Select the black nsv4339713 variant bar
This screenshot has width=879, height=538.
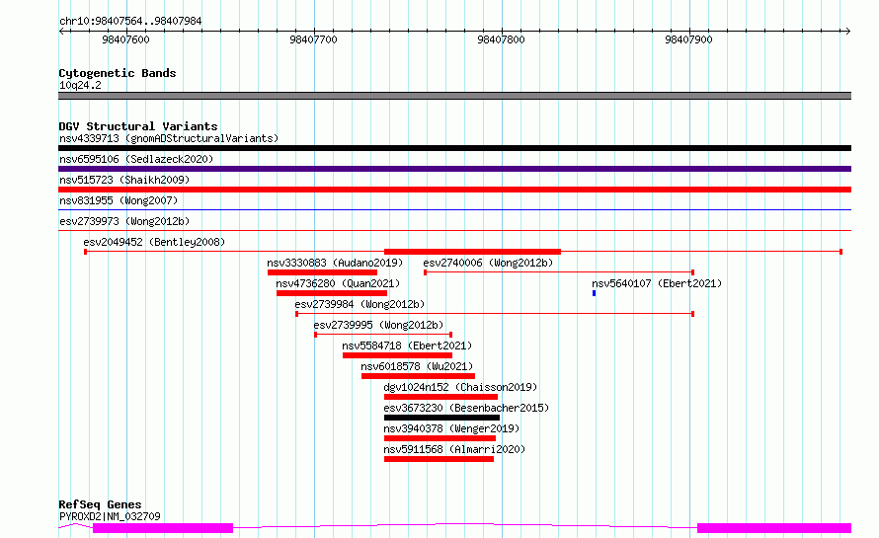tap(454, 148)
